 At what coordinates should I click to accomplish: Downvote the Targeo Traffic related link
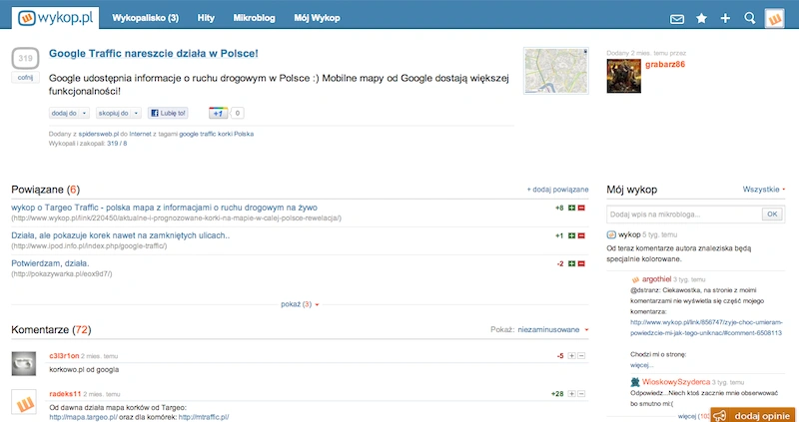[x=581, y=208]
